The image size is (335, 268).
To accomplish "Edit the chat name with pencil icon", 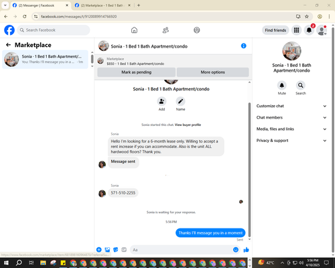I will (x=180, y=102).
